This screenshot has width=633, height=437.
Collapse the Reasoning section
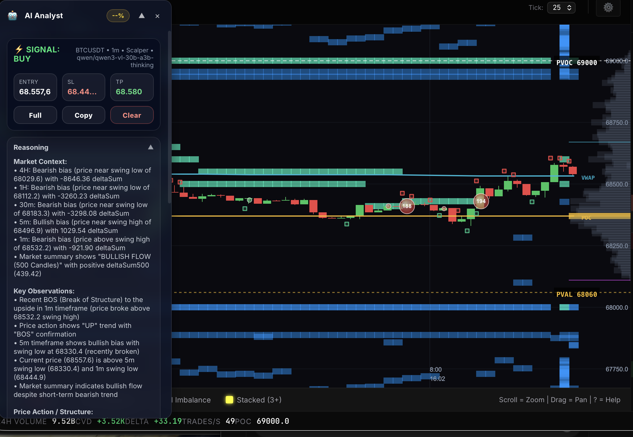[150, 147]
